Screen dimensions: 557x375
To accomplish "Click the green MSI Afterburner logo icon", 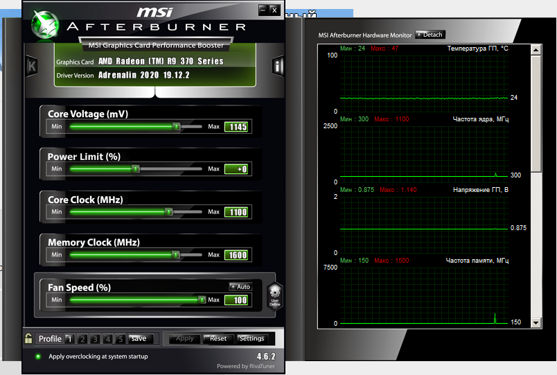I will click(45, 24).
